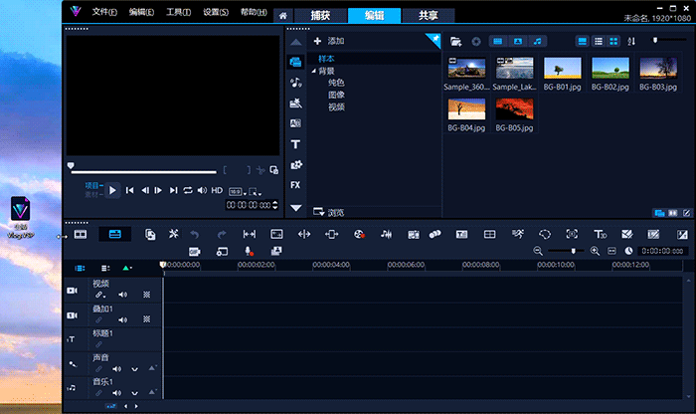
Task: Click the timeline zoom slider
Action: pyautogui.click(x=573, y=251)
